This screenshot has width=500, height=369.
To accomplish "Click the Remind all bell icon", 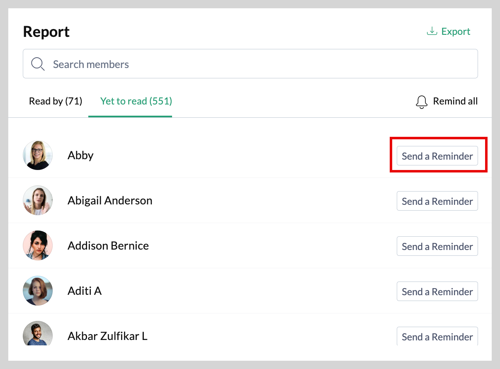I will click(421, 102).
